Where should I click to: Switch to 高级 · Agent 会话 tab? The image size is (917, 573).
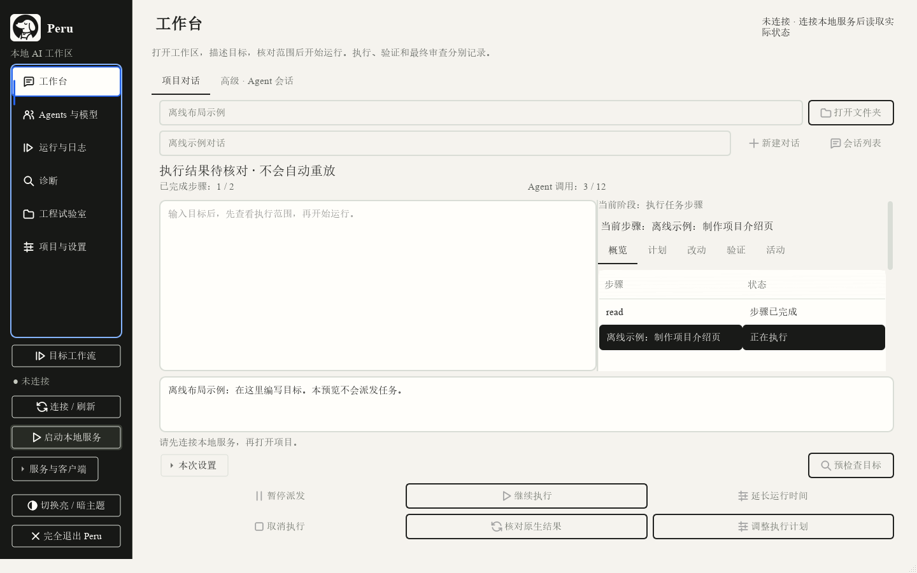click(257, 81)
